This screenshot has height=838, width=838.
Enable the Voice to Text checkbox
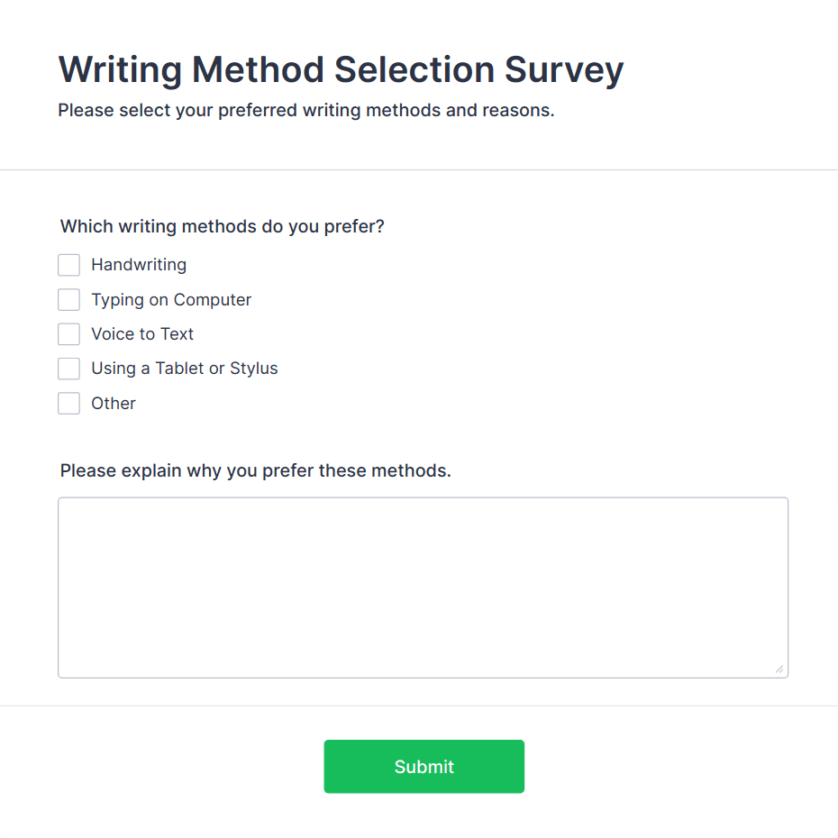click(69, 333)
